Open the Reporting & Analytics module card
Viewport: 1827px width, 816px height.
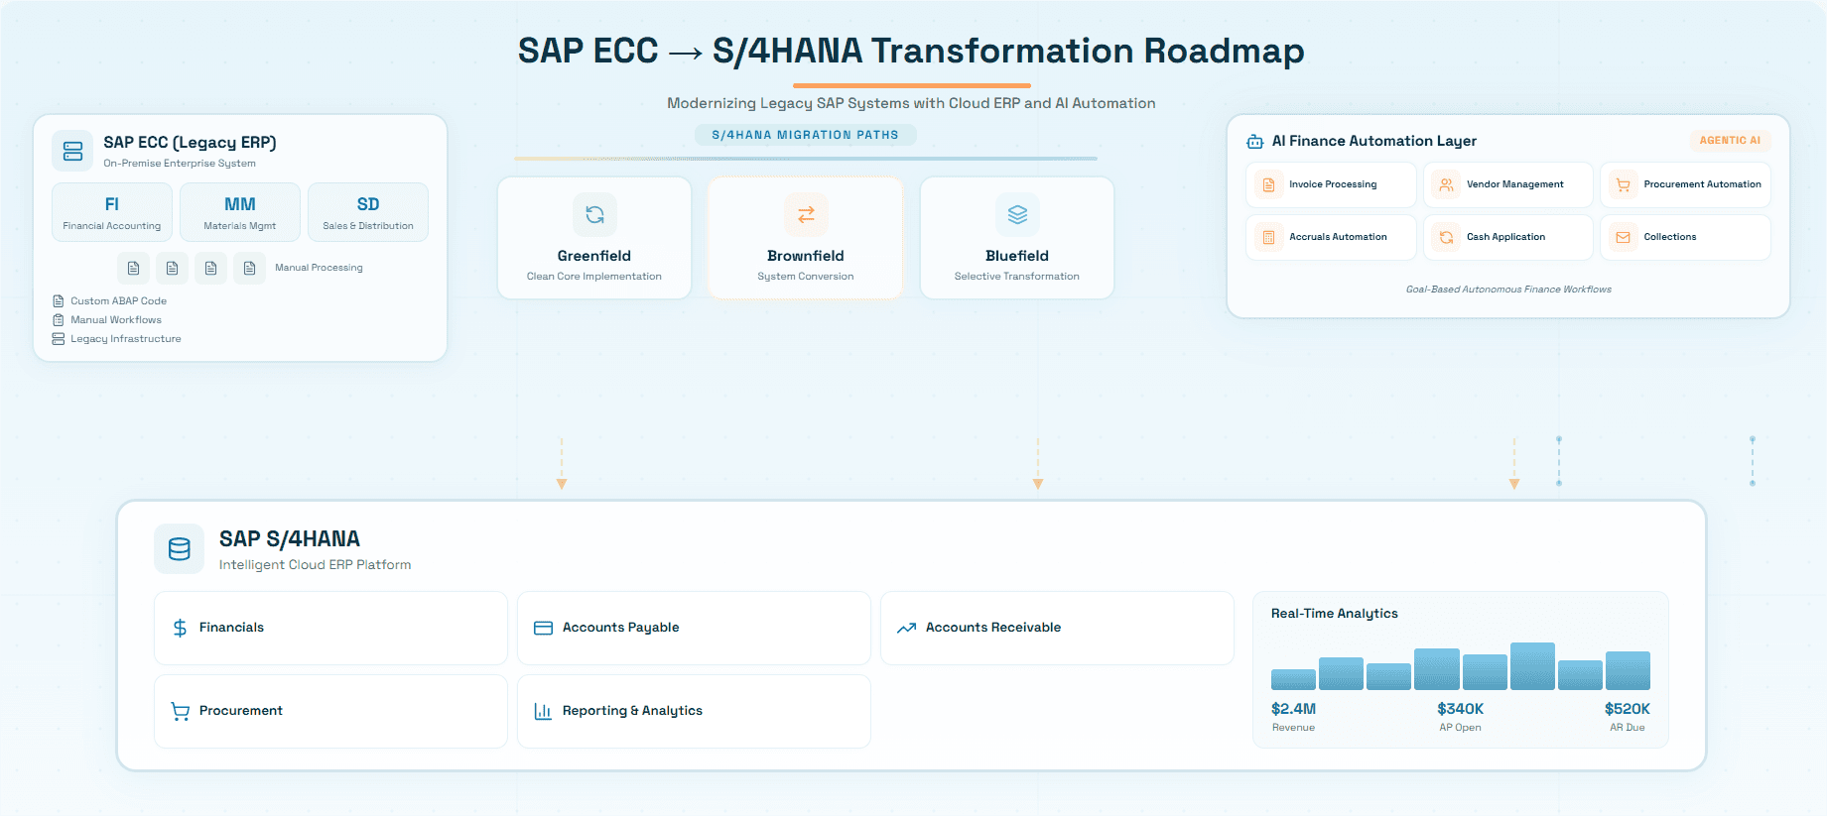click(694, 711)
